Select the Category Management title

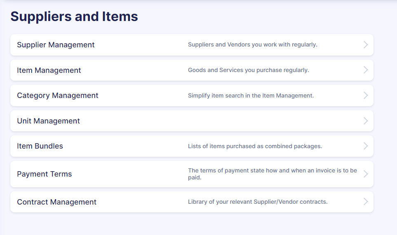coord(57,95)
